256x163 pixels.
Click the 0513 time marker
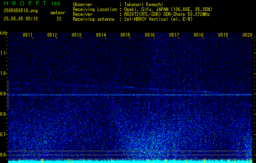pos(77,35)
